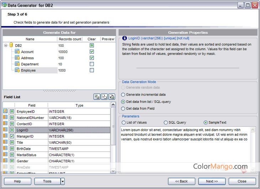This screenshot has height=189, width=260.
Task: Click the Data Generator app icon in title bar
Action: pos(4,5)
